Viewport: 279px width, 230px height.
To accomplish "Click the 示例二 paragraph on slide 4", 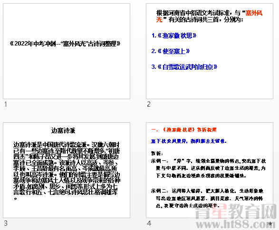I will pyautogui.click(x=207, y=198).
